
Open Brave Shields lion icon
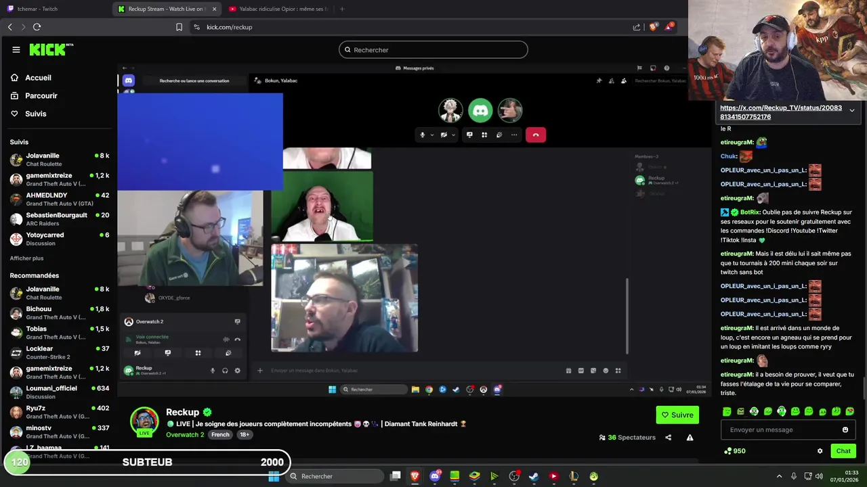pyautogui.click(x=653, y=27)
